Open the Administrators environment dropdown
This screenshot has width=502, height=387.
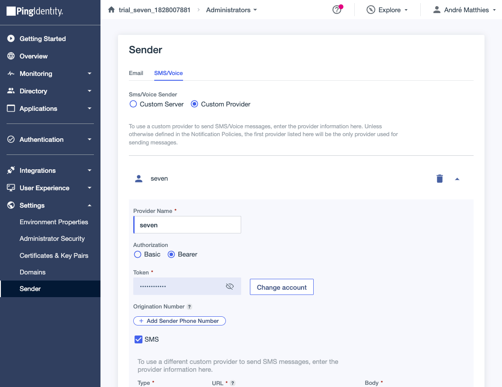(232, 10)
